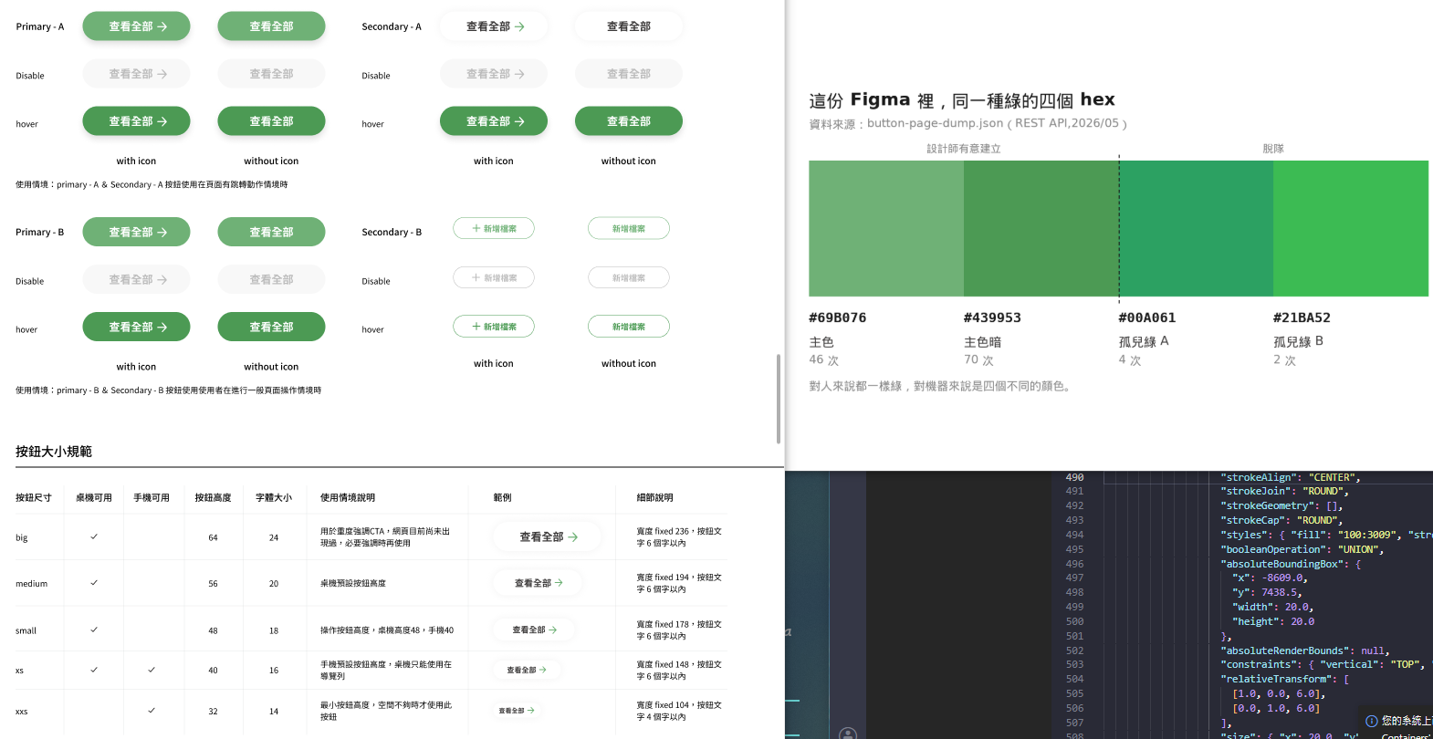Click the "relativeTransform" code line
The width and height of the screenshot is (1433, 739).
tap(1285, 679)
